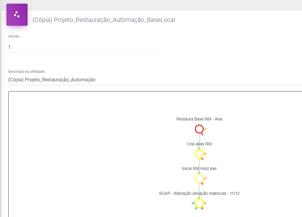The image size is (302, 217).
Task: Select the yellow Inicia RM.Host.exe node
Action: [199, 178]
